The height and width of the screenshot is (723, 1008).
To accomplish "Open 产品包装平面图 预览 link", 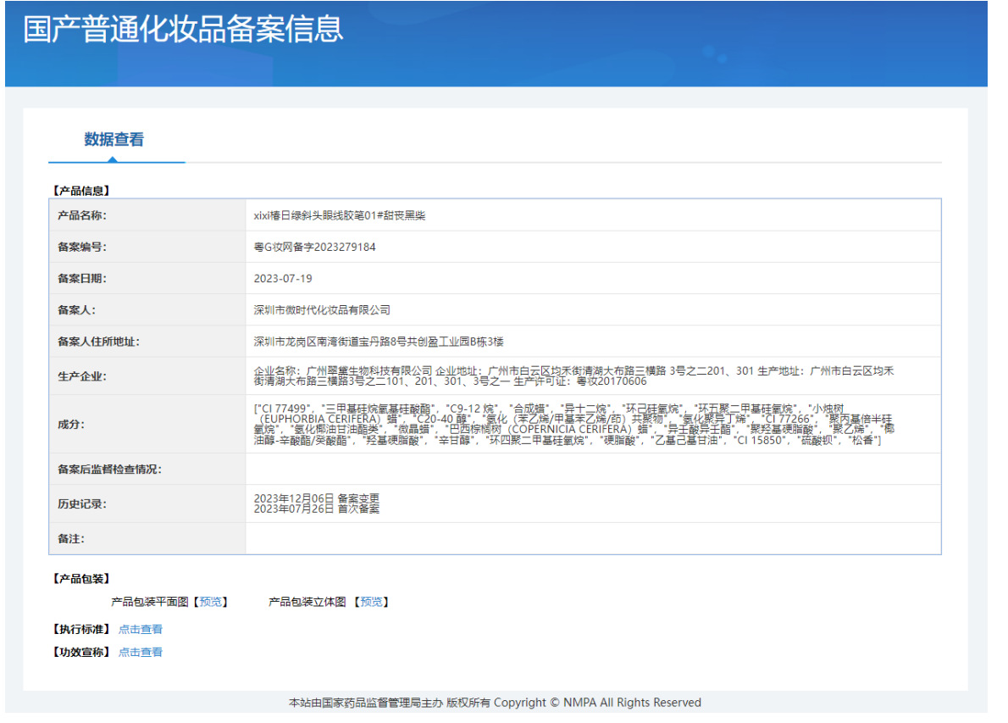I will coord(211,602).
